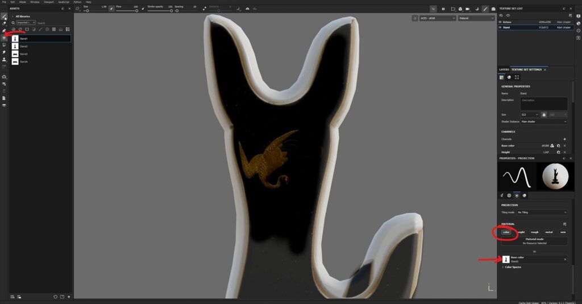Select the Stand3 asset

tap(40, 54)
